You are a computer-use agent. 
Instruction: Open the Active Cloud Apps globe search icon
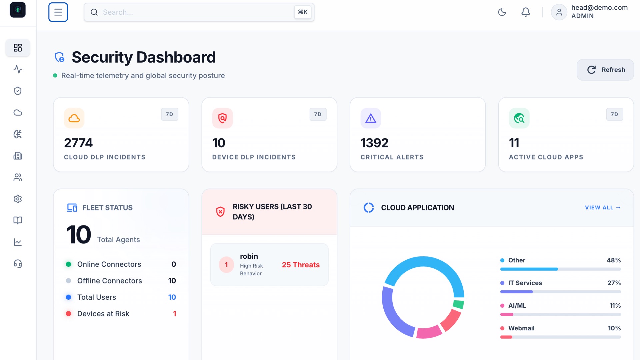(519, 118)
